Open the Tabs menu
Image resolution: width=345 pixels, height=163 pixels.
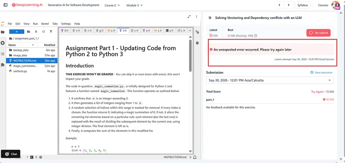(55, 24)
